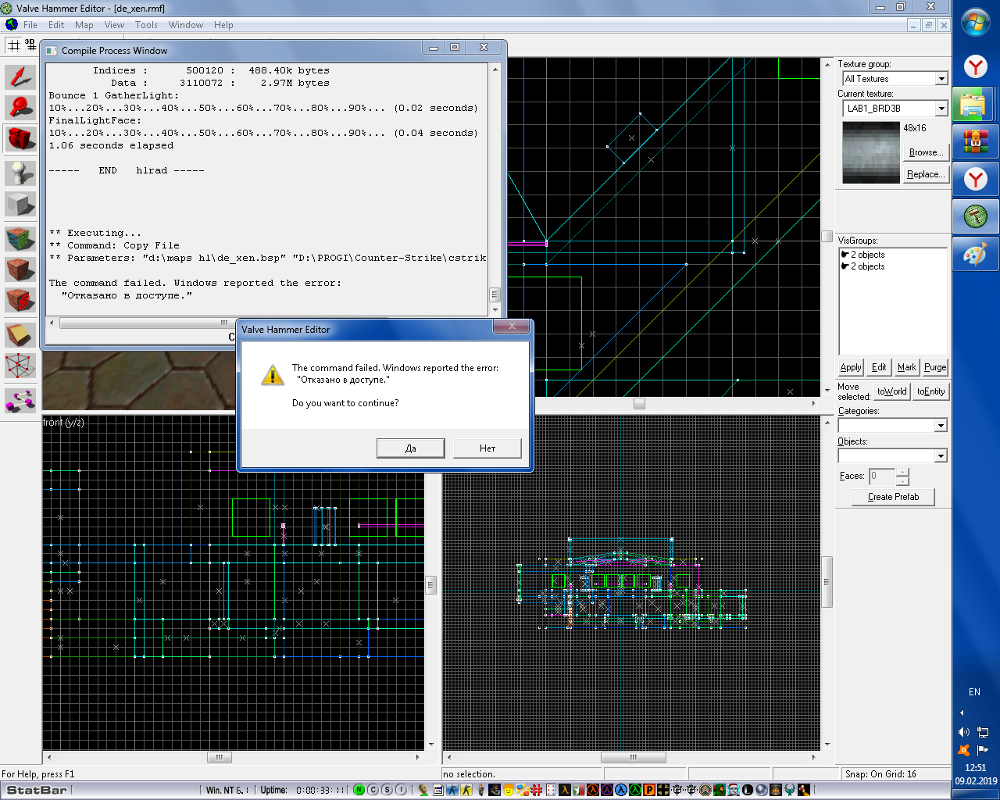The width and height of the screenshot is (1000, 800).
Task: Click the Browse... texture button
Action: tap(926, 152)
